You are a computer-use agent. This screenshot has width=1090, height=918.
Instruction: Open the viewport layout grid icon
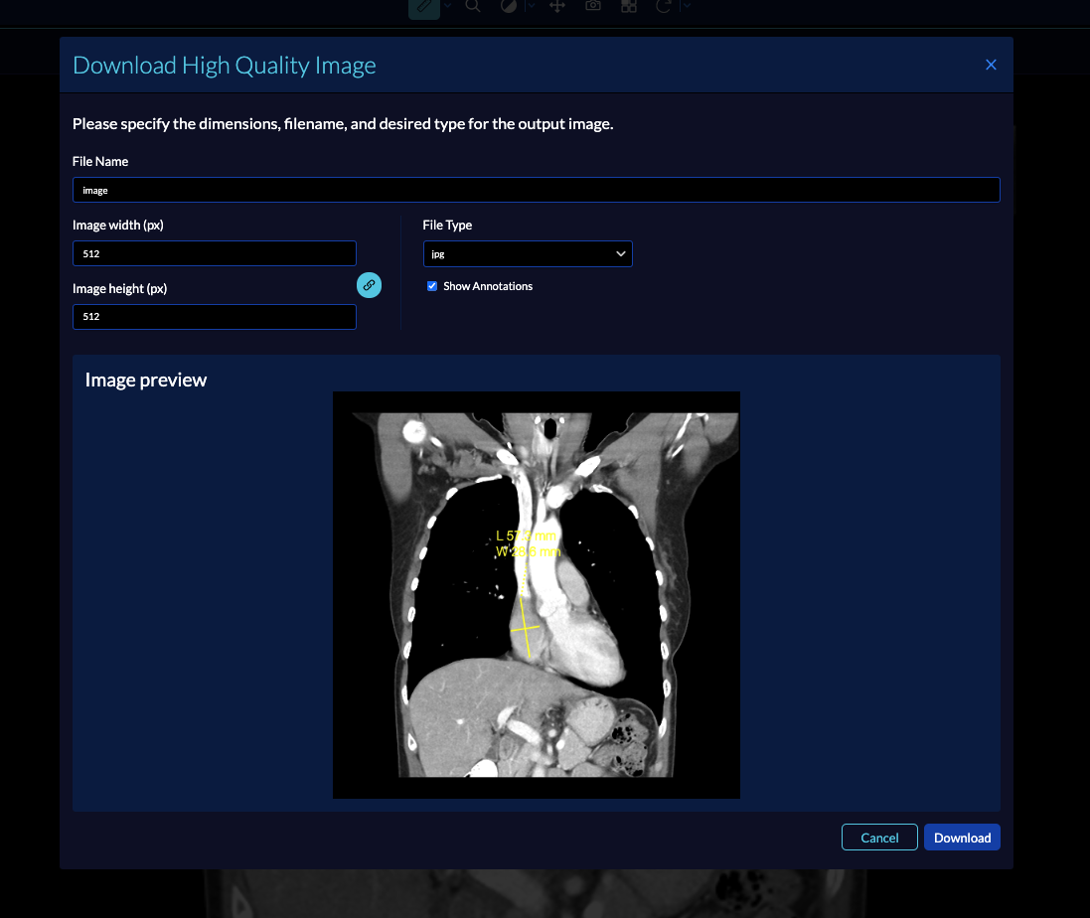click(628, 6)
